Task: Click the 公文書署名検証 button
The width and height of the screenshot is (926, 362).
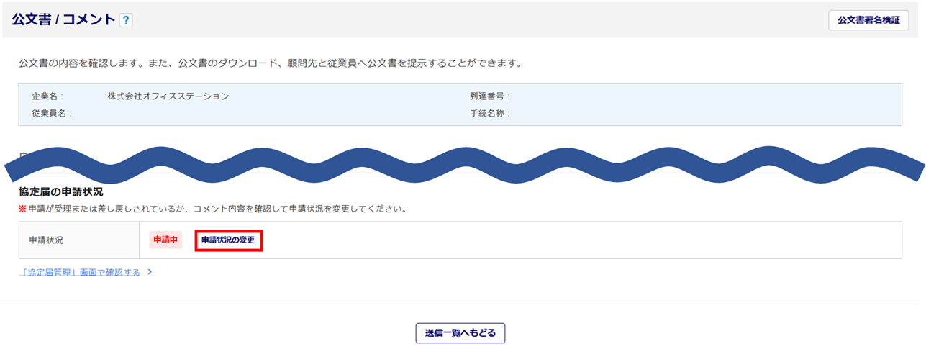Action: [x=868, y=20]
